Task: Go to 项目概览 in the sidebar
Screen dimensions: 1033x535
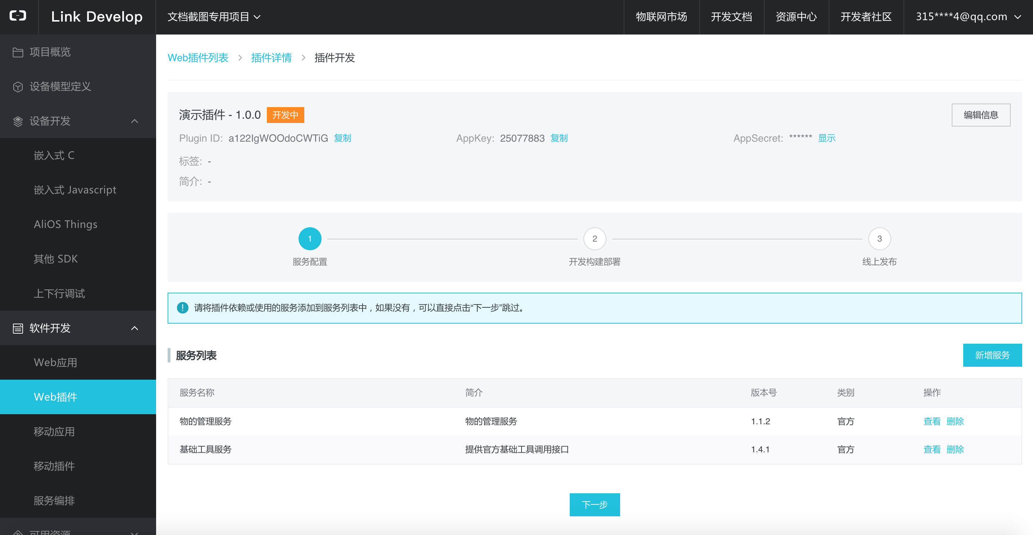Action: (x=78, y=52)
